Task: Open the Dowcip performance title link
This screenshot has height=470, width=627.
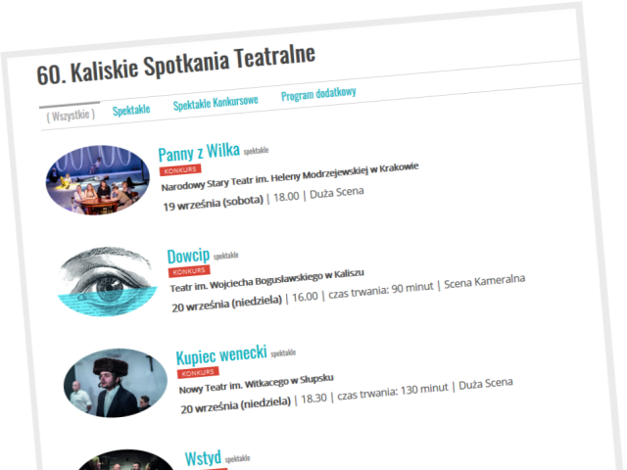Action: click(x=188, y=256)
